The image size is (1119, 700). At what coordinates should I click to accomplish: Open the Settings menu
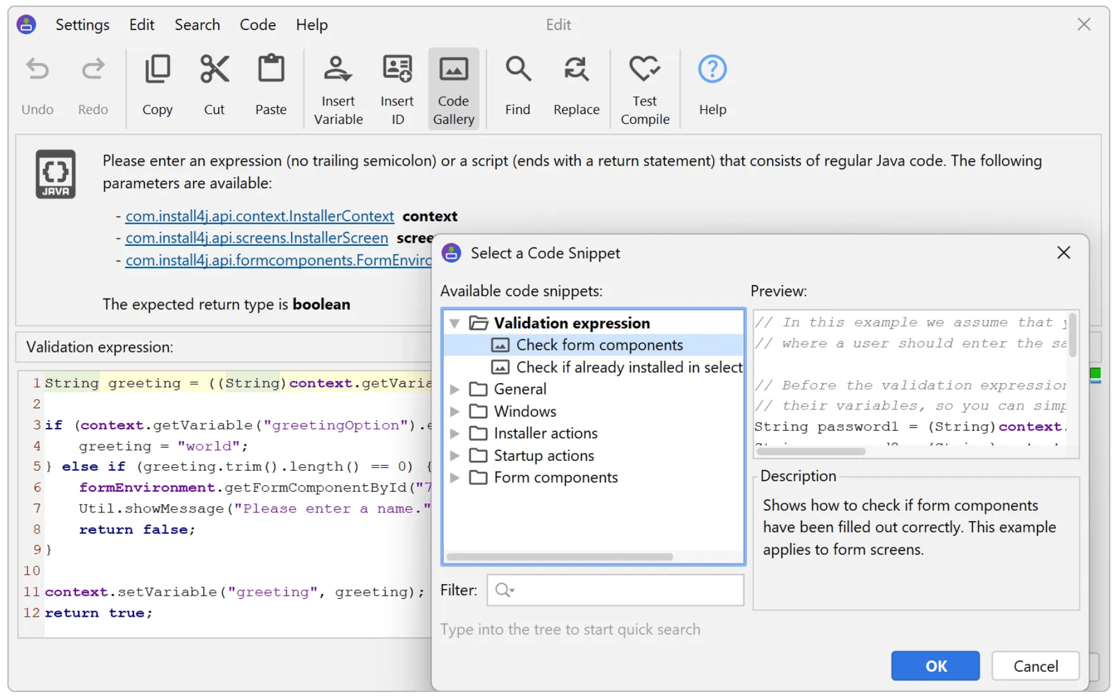(83, 25)
